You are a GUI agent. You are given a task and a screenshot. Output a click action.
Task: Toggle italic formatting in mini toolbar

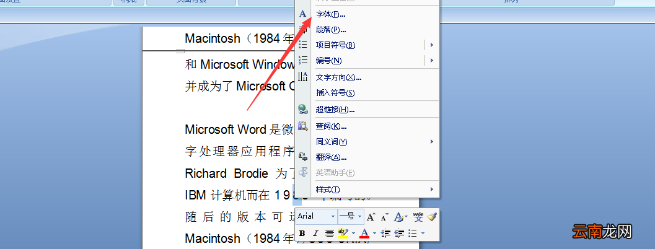pos(316,233)
